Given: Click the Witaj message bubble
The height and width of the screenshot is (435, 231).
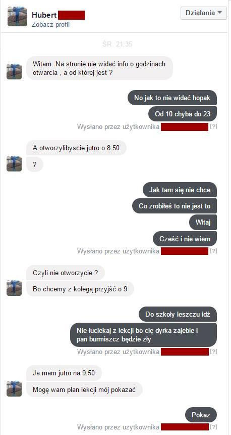Looking at the screenshot, I should click(x=203, y=223).
